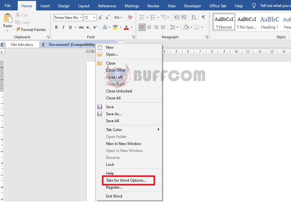Open the font name dropdown
The height and width of the screenshot is (202, 291).
click(x=81, y=17)
